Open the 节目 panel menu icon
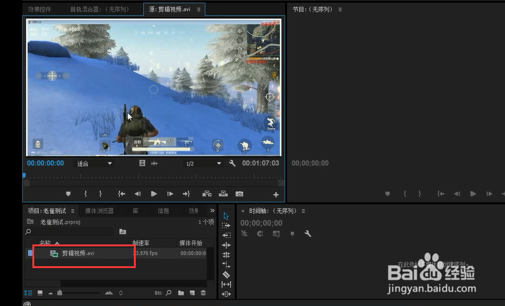505x306 pixels. click(x=340, y=10)
